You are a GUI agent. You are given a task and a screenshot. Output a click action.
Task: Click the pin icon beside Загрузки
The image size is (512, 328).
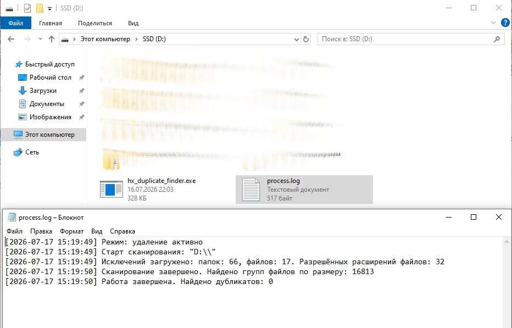(82, 91)
